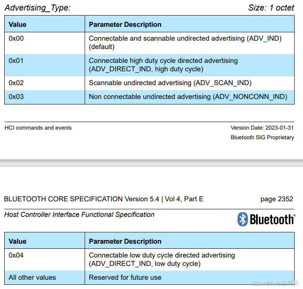Click the "All other values" cell
Screen dimensions: 303x289
(32, 277)
